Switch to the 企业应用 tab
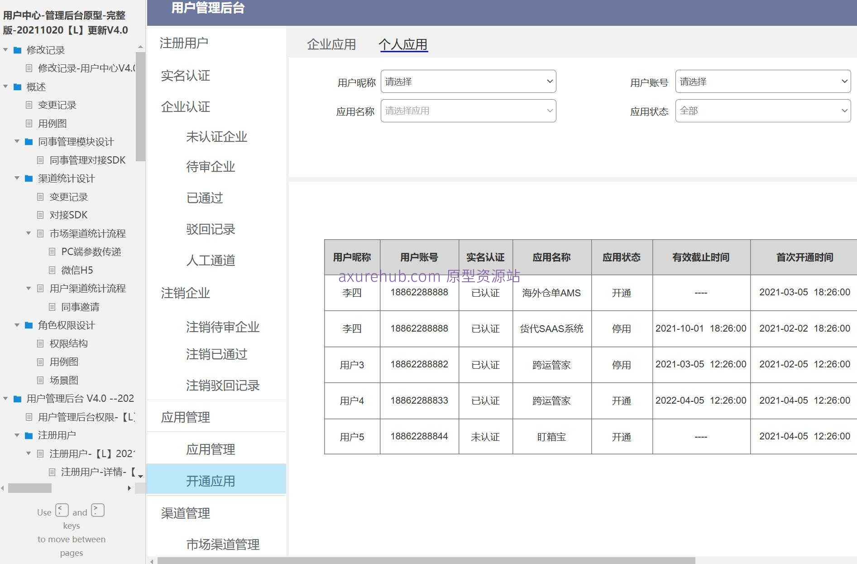 tap(332, 44)
